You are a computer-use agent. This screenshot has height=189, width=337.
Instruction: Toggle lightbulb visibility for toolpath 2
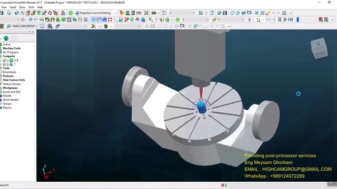pos(8,60)
